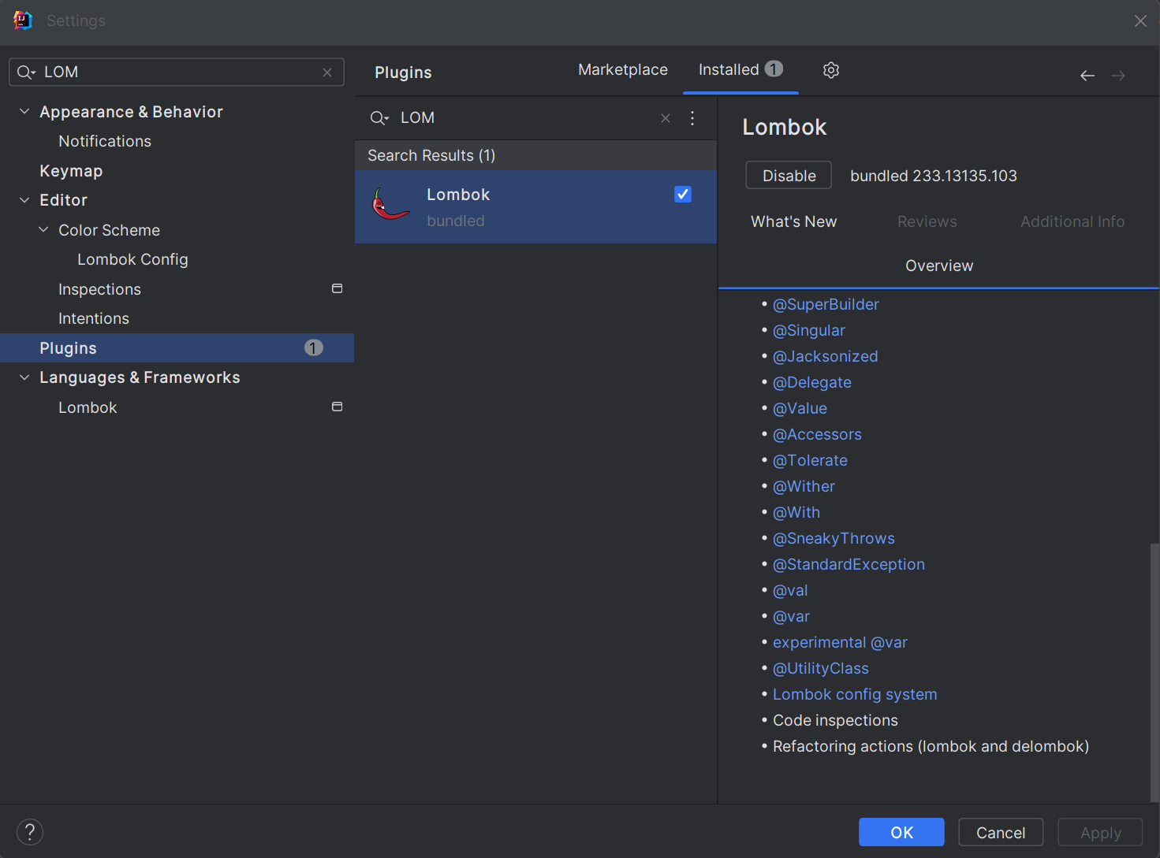Screen dimensions: 1160x858
Task: Open the @val link
Action: [x=790, y=590]
